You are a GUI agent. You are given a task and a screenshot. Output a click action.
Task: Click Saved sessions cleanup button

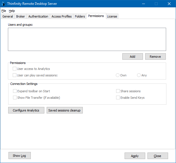[x=65, y=110]
